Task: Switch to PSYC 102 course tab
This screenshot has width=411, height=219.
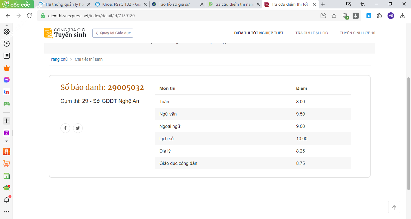Action: [x=121, y=4]
